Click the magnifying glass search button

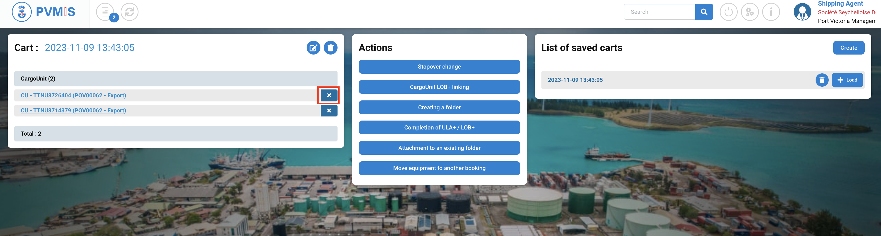(x=704, y=12)
